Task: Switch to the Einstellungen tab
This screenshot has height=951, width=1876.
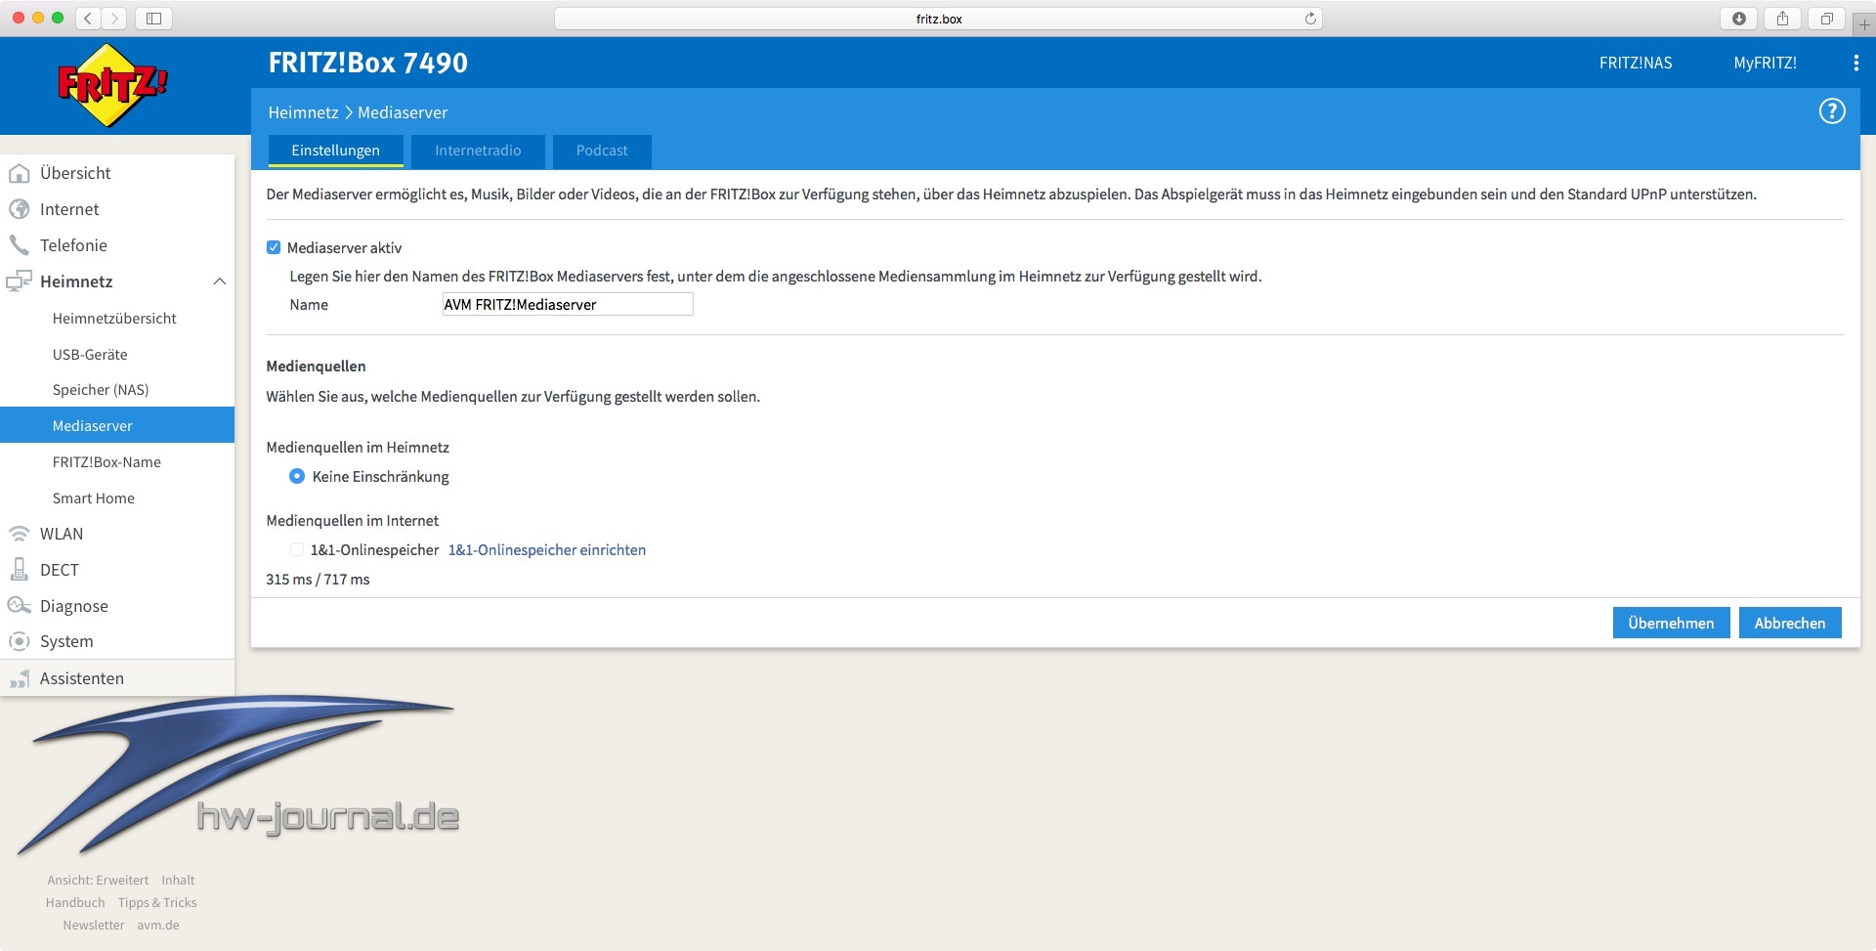Action: (x=335, y=151)
